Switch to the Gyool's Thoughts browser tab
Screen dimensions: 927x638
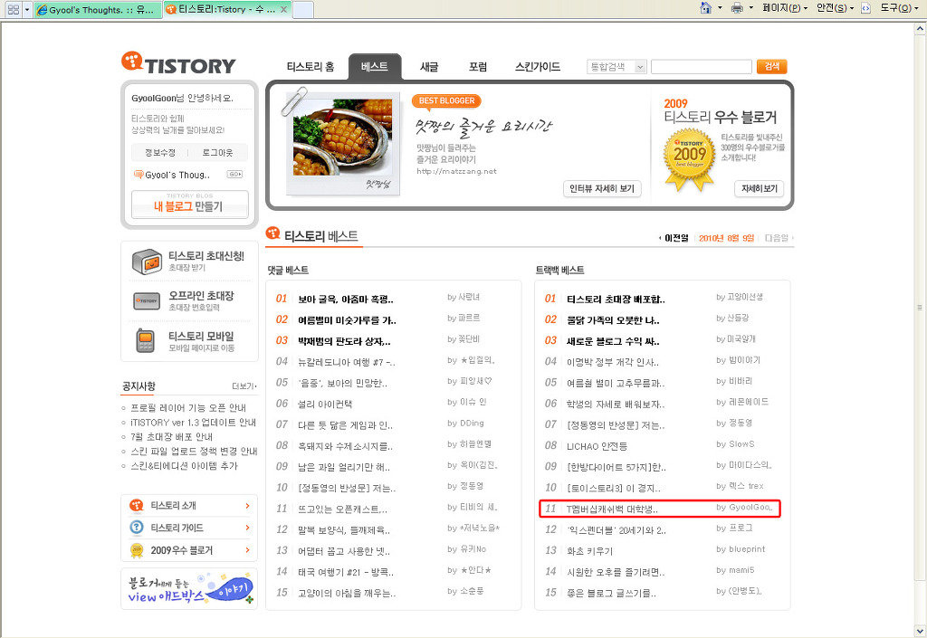click(98, 9)
